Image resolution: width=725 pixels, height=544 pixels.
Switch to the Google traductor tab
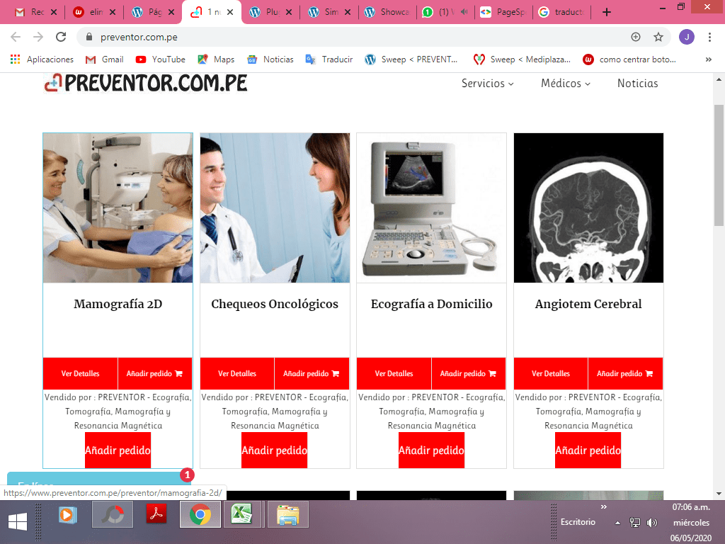(x=561, y=12)
